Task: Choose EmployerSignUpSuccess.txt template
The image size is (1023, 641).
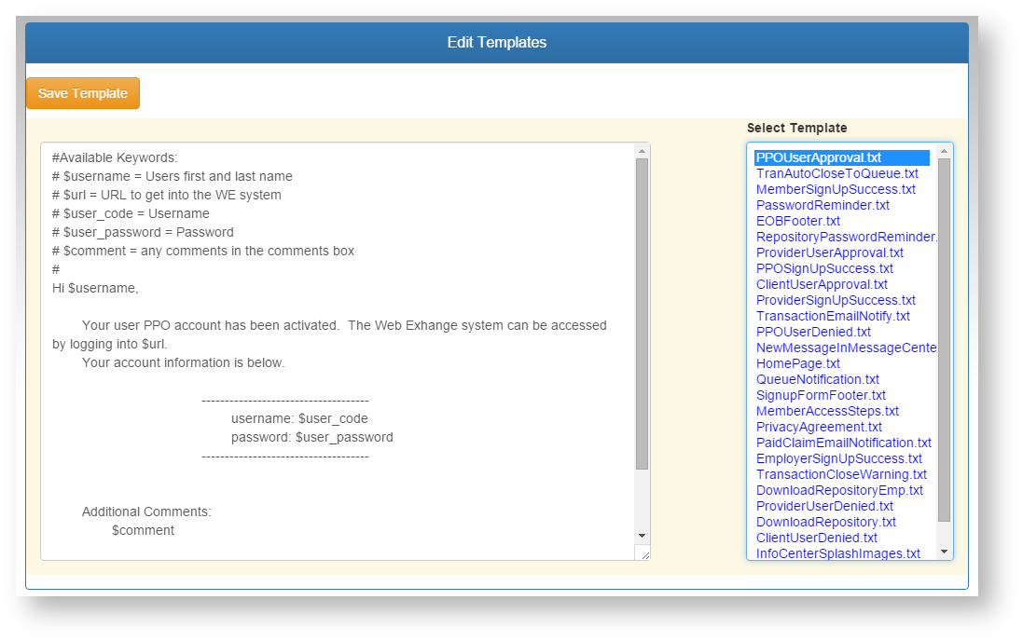Action: coord(839,458)
